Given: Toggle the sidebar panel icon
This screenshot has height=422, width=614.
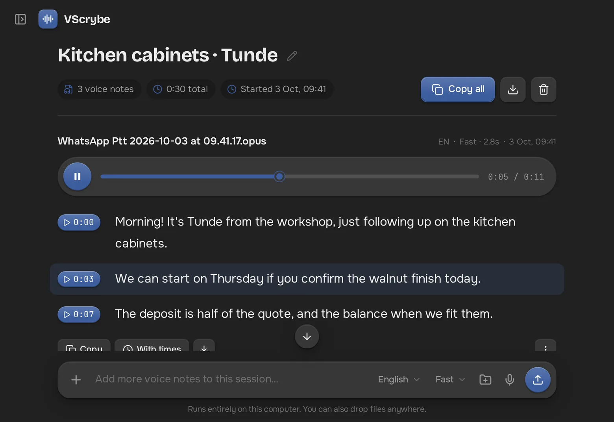Looking at the screenshot, I should pos(20,19).
